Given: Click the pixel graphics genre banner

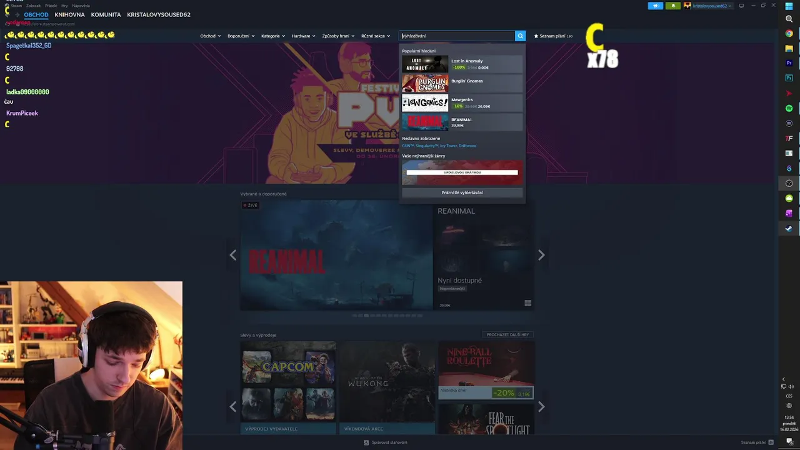Looking at the screenshot, I should point(462,172).
